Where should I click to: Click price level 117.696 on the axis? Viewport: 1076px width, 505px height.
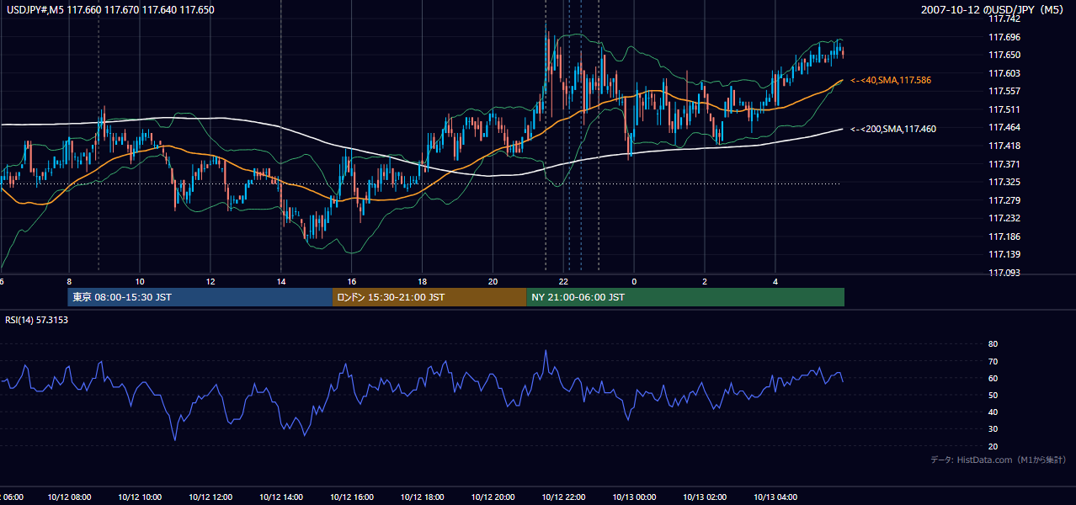pos(1004,37)
